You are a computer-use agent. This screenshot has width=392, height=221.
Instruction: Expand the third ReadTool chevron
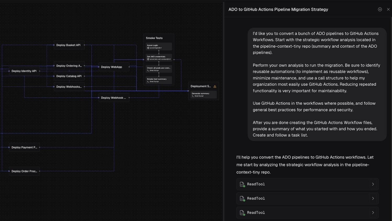(373, 213)
